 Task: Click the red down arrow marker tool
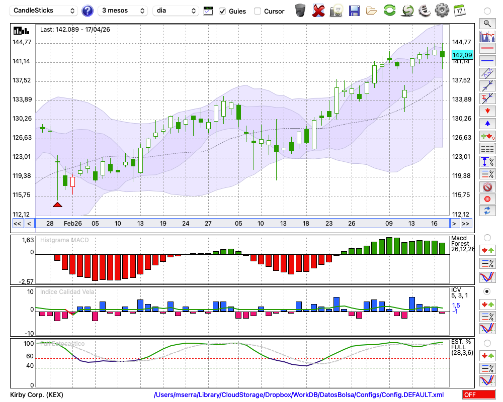487,111
